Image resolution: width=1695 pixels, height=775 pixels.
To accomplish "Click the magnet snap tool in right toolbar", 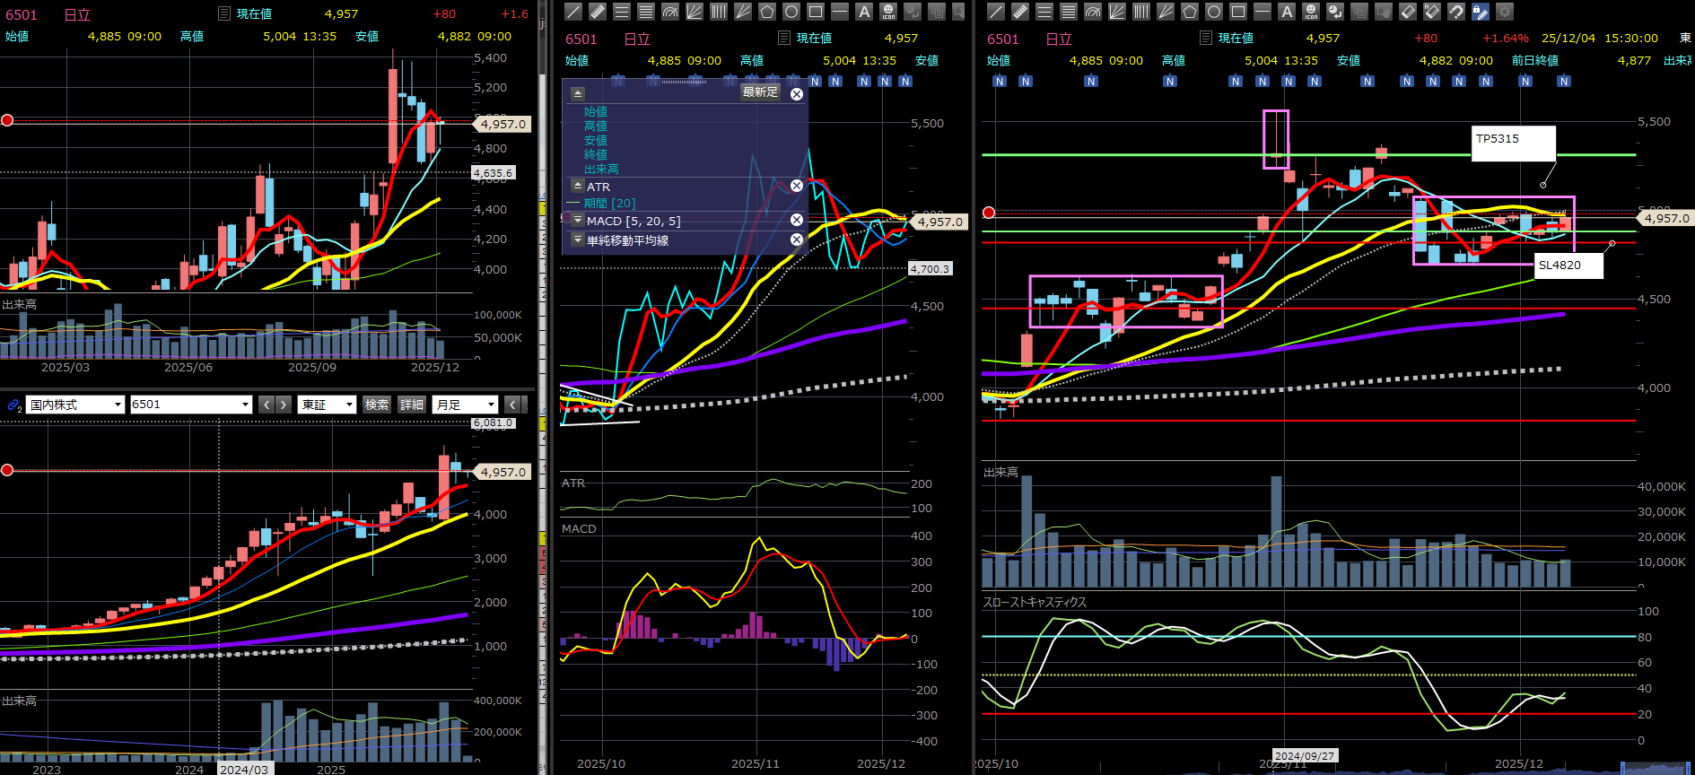I will click(x=1456, y=12).
